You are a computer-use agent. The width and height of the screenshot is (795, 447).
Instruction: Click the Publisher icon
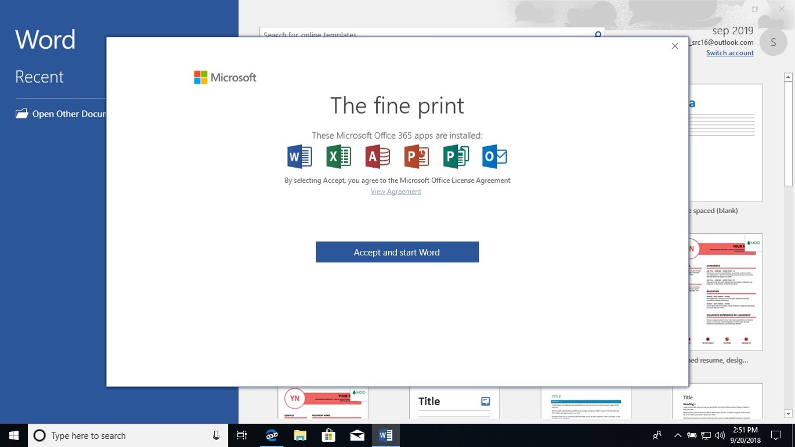pos(456,156)
